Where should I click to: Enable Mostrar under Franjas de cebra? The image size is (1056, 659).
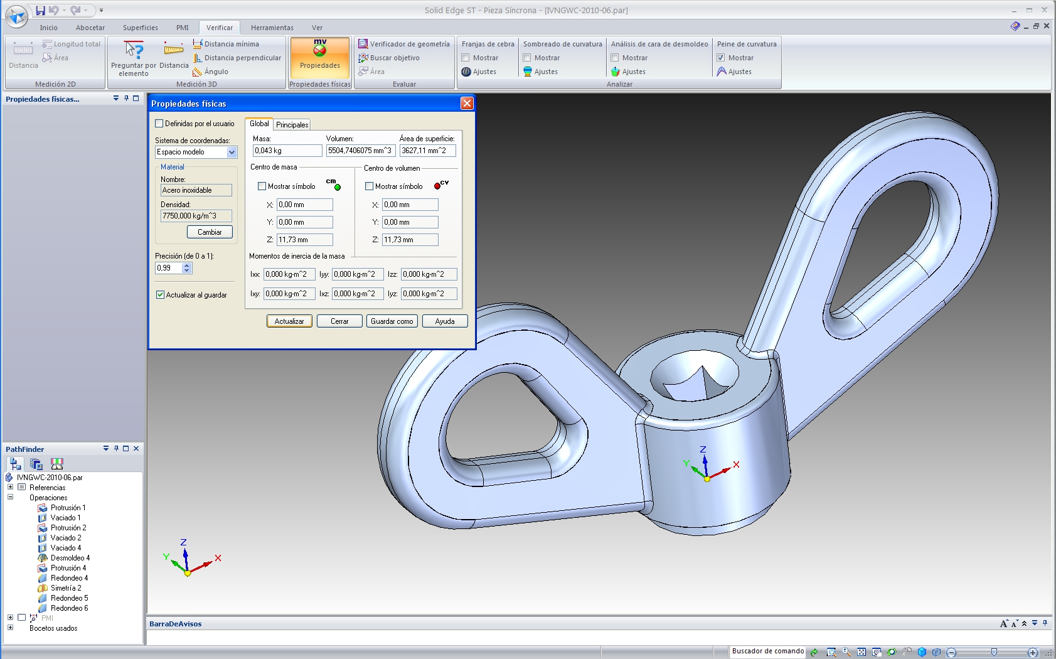(x=466, y=58)
